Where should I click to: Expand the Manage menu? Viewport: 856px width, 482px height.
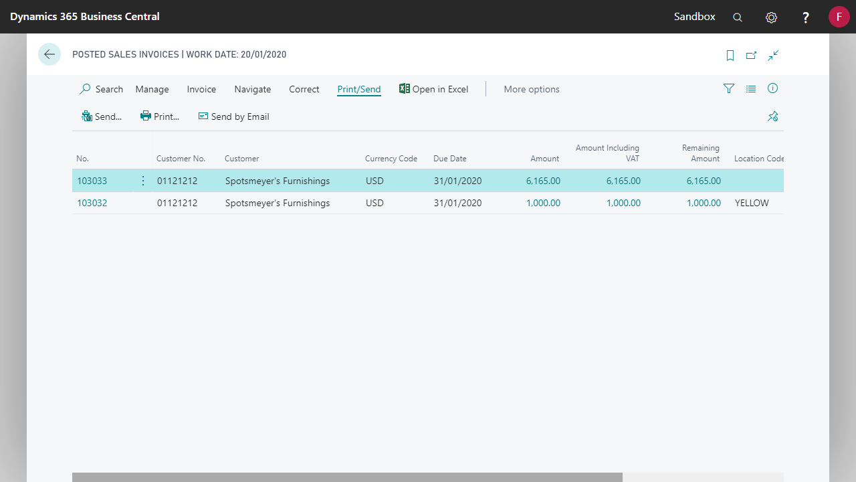152,89
